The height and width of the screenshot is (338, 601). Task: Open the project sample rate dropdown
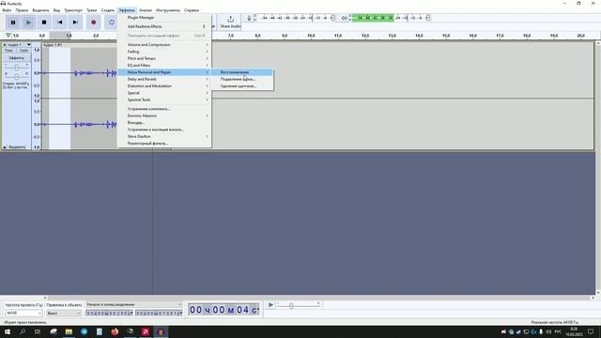point(23,313)
